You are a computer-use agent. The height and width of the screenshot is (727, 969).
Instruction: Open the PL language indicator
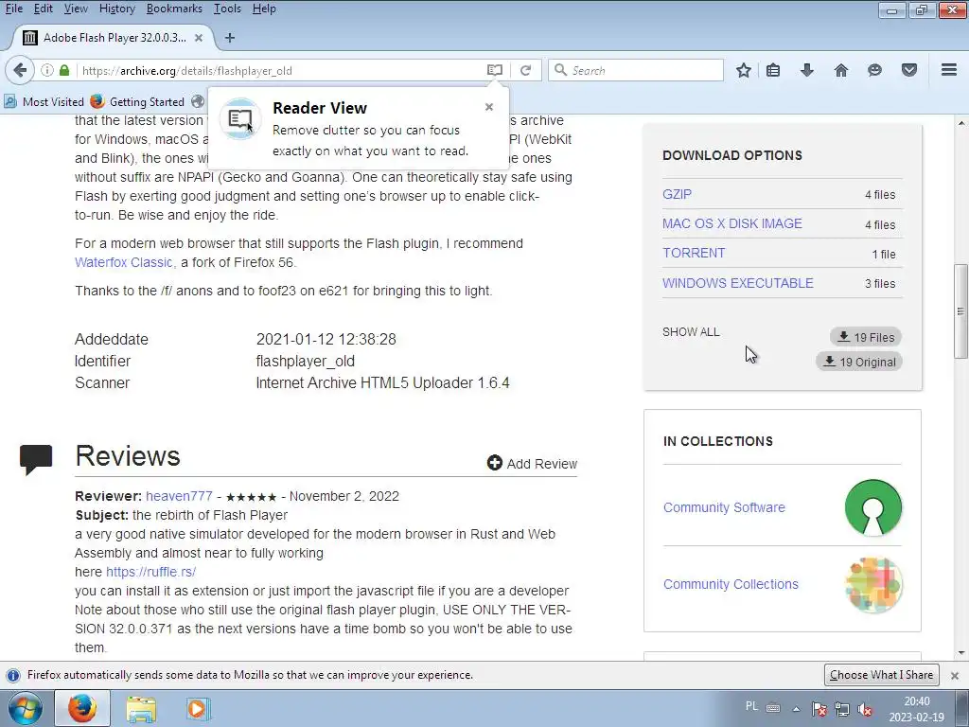[751, 706]
